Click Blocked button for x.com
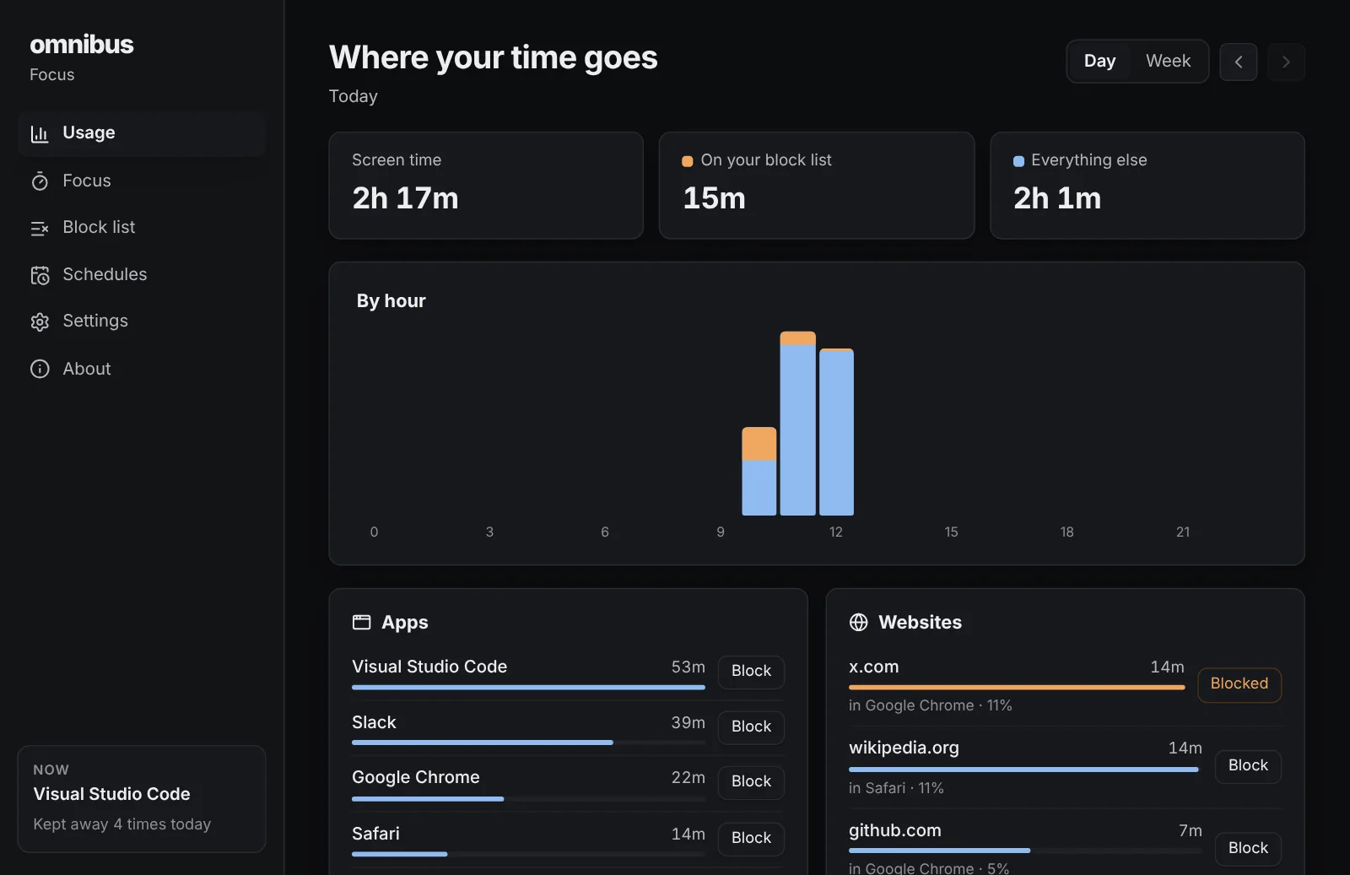 (x=1239, y=684)
